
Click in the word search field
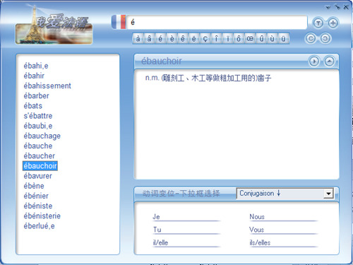point(217,23)
